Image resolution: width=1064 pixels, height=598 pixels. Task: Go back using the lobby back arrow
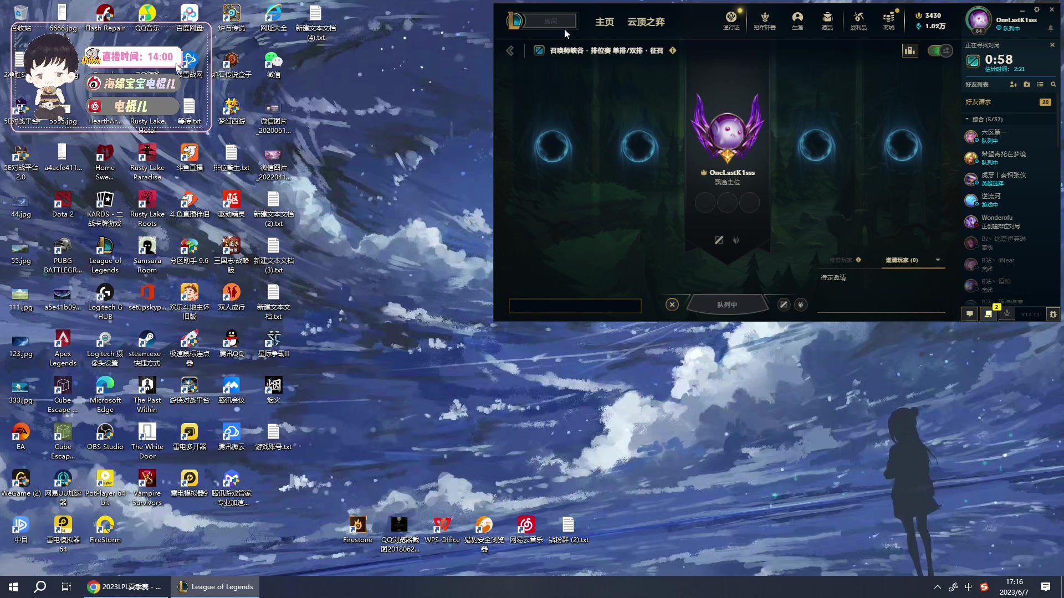click(510, 51)
